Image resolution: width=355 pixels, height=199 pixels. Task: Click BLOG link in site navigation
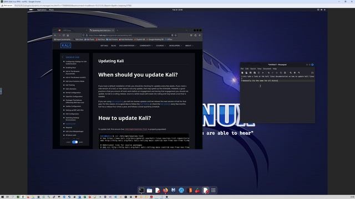(113, 45)
